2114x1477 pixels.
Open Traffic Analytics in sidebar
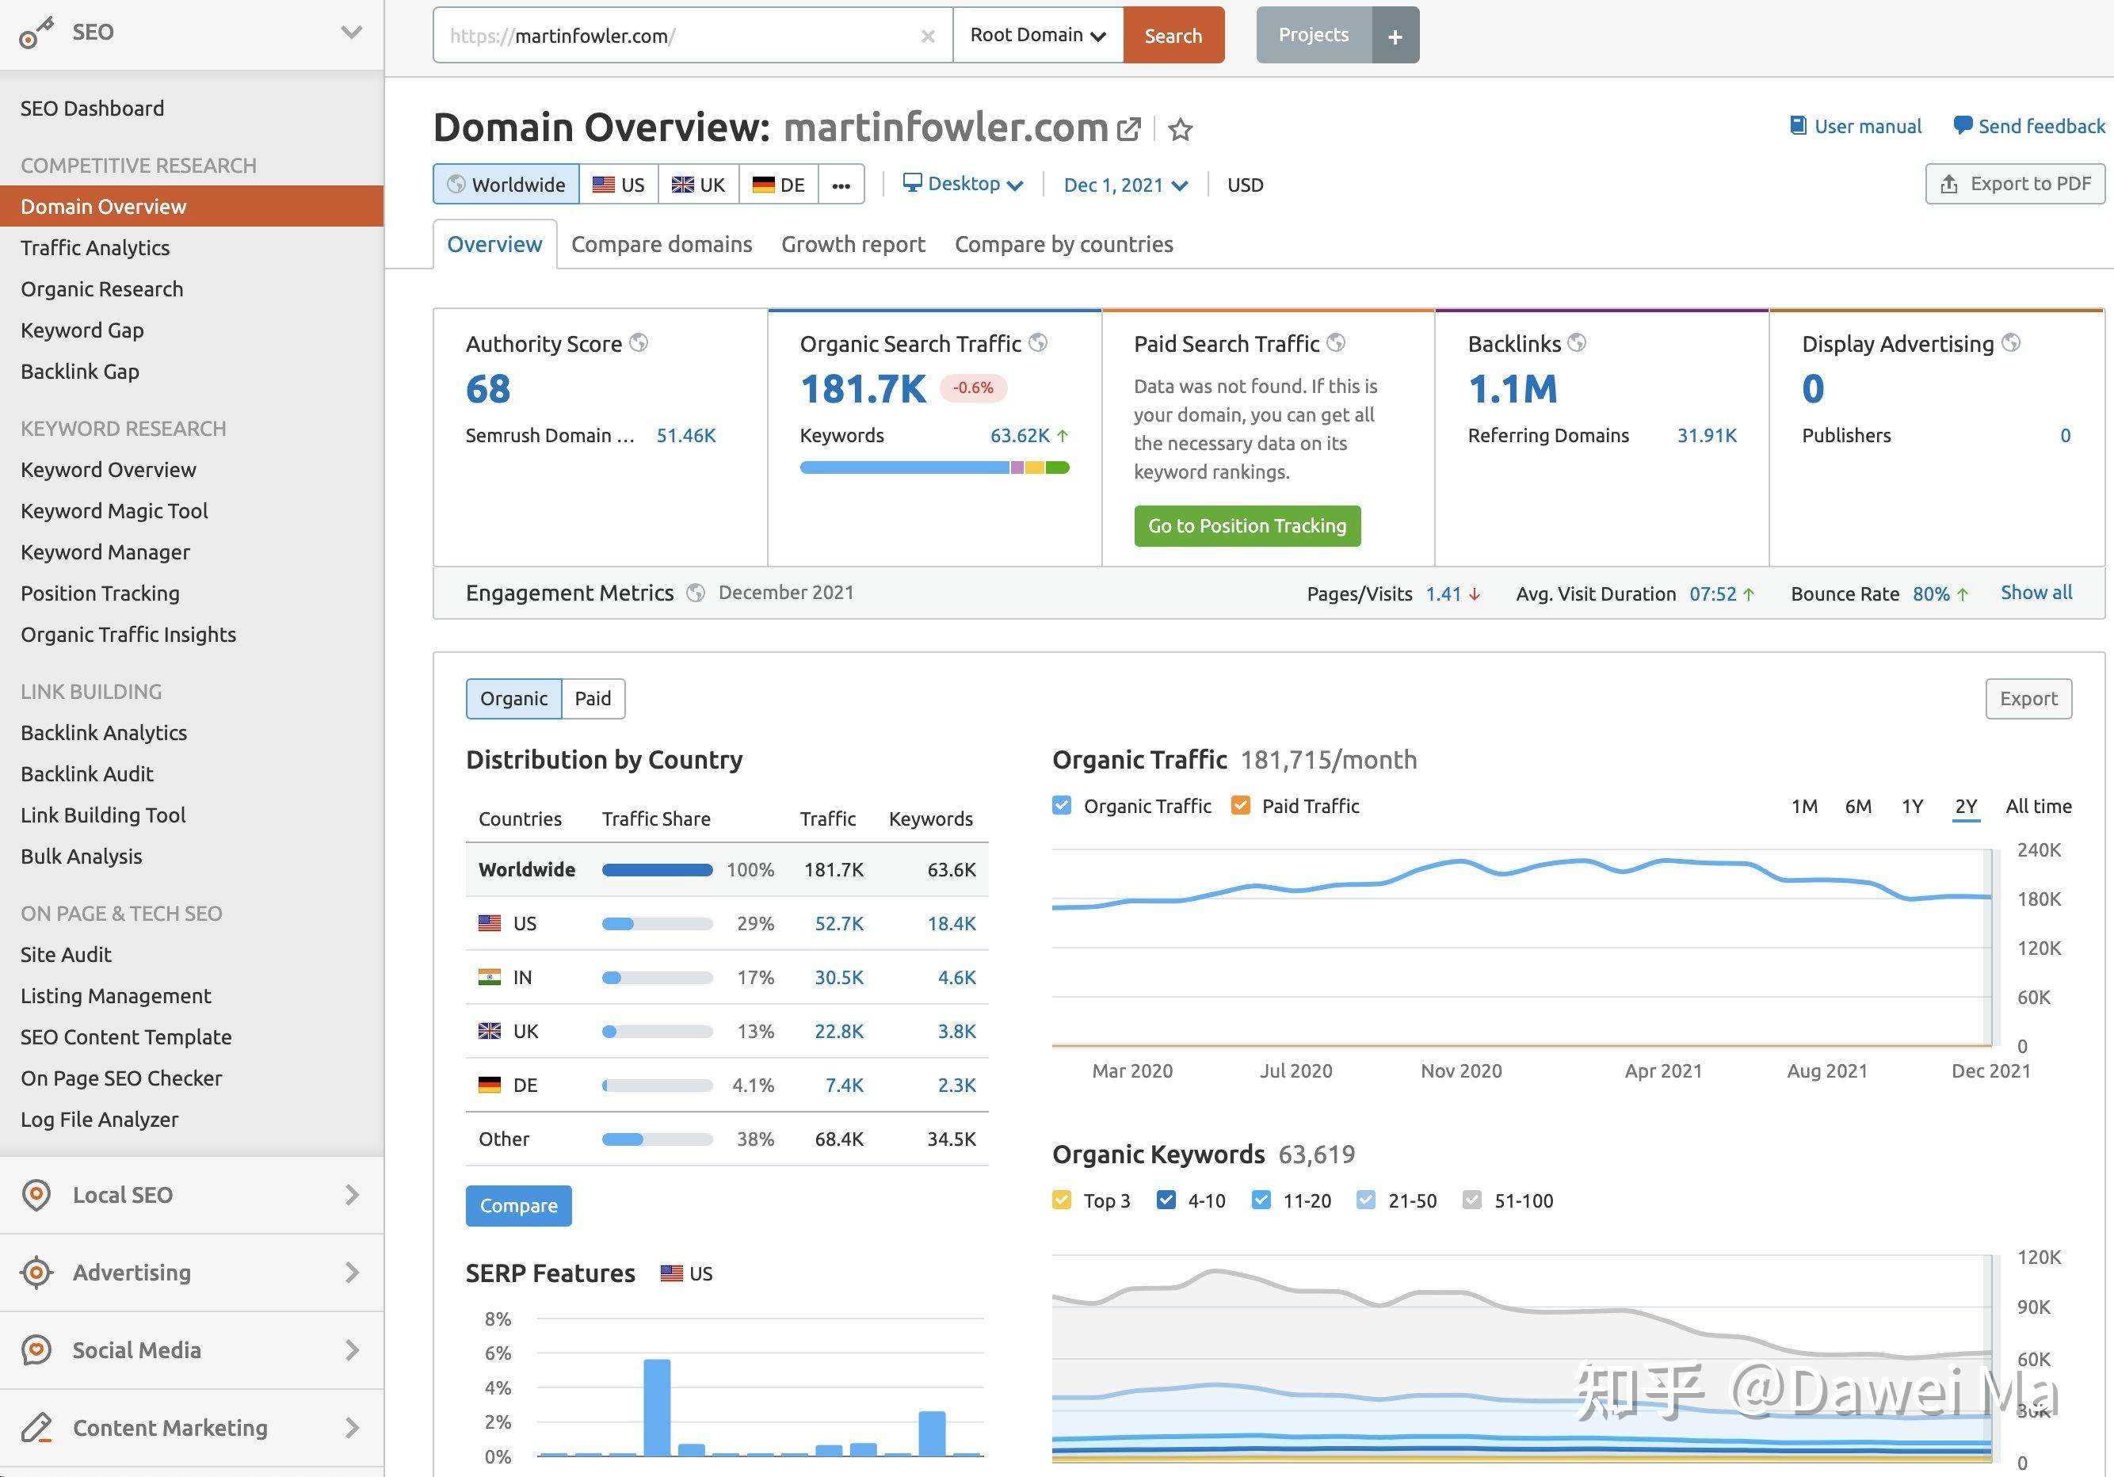(x=95, y=248)
